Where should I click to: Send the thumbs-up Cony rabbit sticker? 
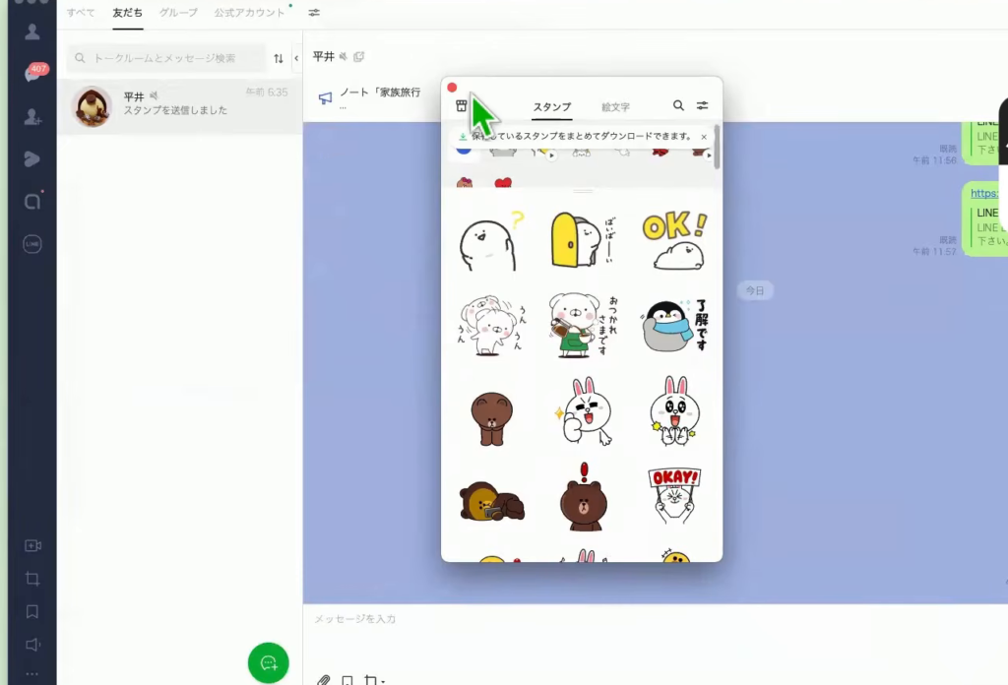pyautogui.click(x=583, y=412)
